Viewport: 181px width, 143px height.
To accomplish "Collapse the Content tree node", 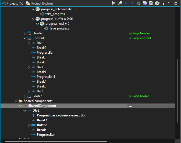I will coord(25,38).
